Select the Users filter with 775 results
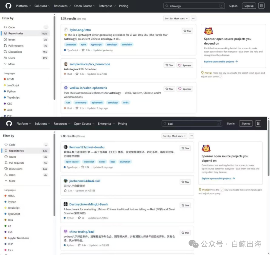This screenshot has width=270, height=255. coord(26,58)
